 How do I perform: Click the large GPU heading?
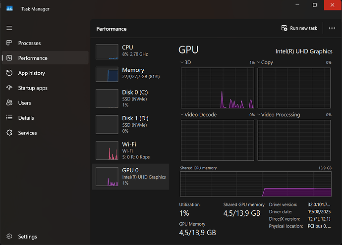[188, 50]
